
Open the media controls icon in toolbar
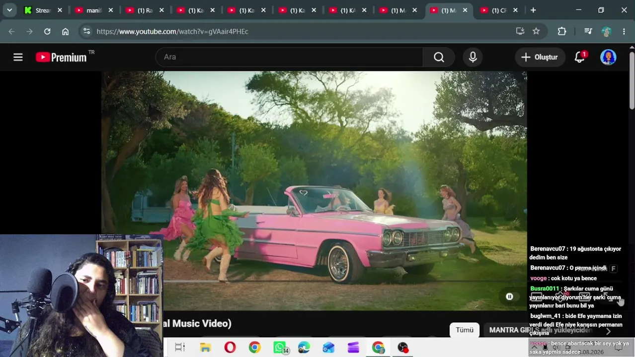coord(588,31)
